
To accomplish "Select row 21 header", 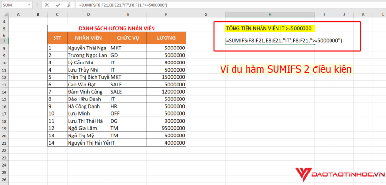I will [x=4, y=143].
